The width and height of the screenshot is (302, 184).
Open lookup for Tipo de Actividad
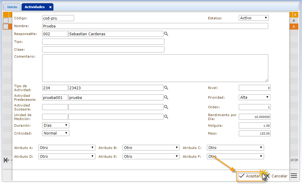click(x=166, y=88)
